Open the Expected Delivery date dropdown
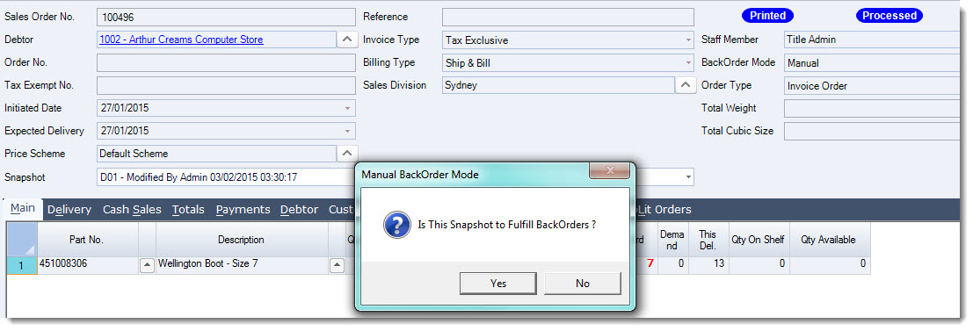The image size is (973, 331). click(x=347, y=132)
